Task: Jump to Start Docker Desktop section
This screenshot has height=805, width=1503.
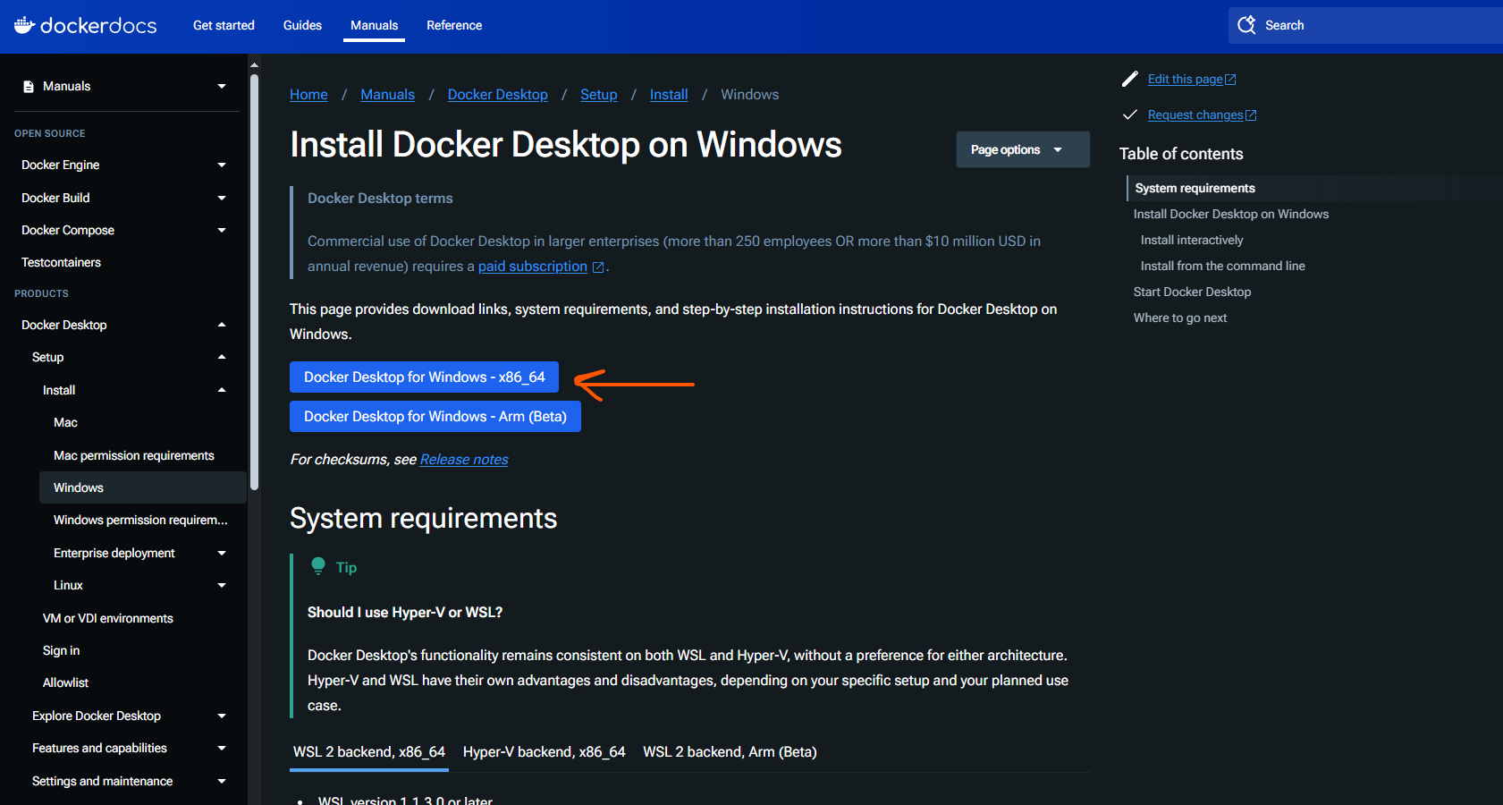Action: 1193,292
